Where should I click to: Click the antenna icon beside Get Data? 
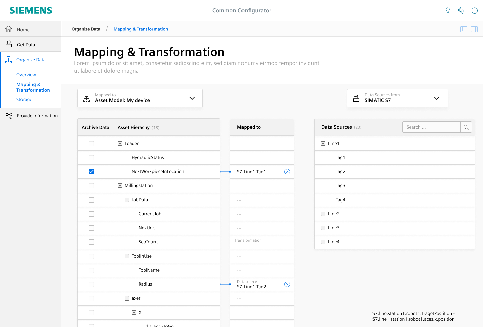coord(8,44)
